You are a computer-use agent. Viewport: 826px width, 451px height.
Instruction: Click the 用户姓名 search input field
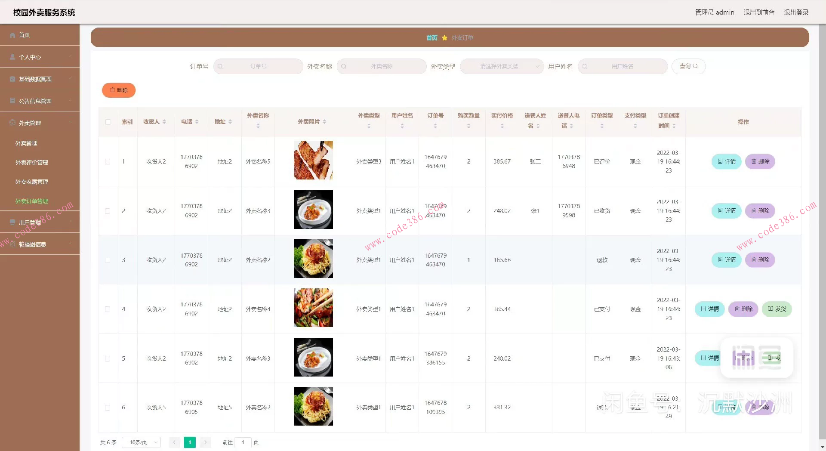(x=623, y=66)
